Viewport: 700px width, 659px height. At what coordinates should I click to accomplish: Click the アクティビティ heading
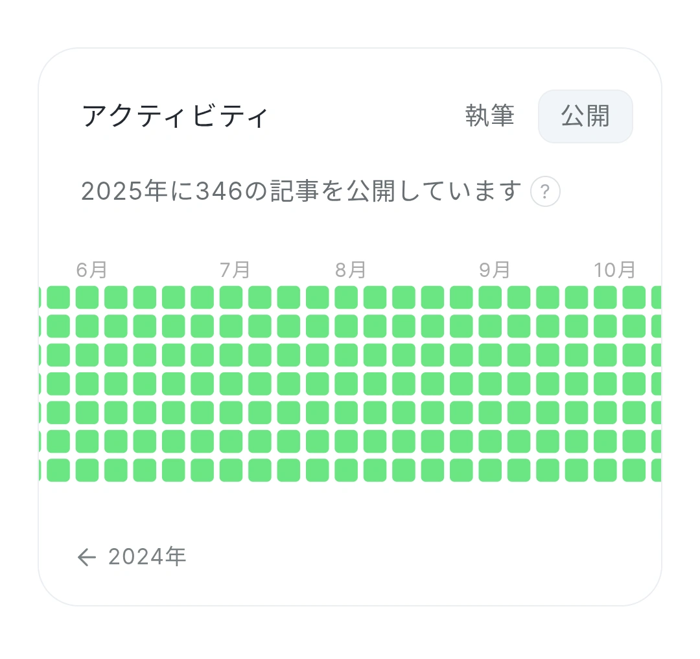[175, 117]
